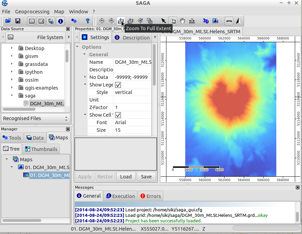Image resolution: width=302 pixels, height=234 pixels.
Task: Switch to the Description tab
Action: point(132,37)
